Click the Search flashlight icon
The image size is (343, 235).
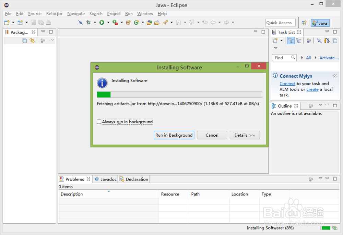click(165, 23)
